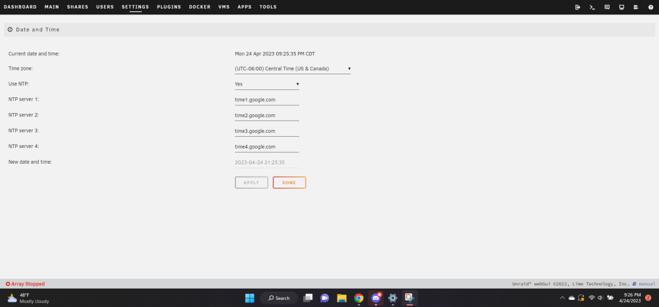Image resolution: width=659 pixels, height=307 pixels.
Task: Open the weather widget showing 48°F
Action: [28, 298]
